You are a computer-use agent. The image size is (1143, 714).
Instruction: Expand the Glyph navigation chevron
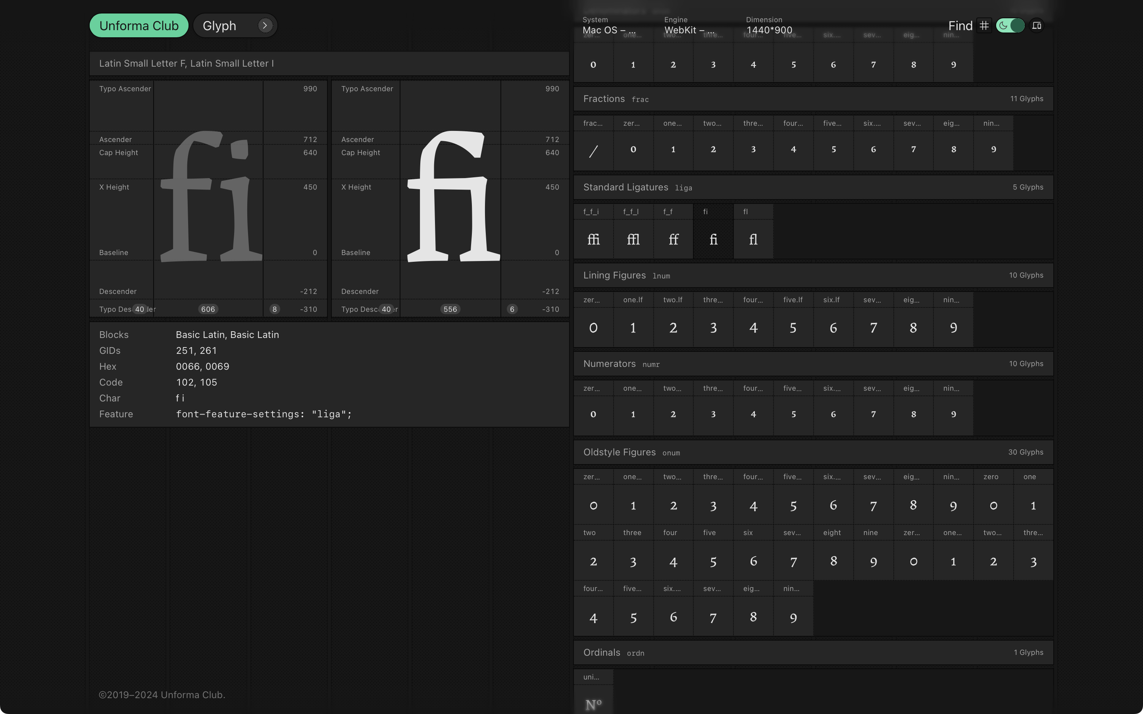265,25
